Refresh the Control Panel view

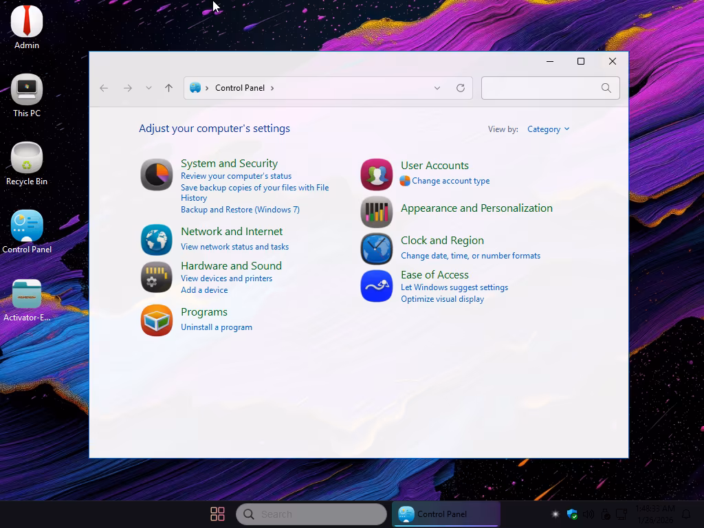point(461,88)
